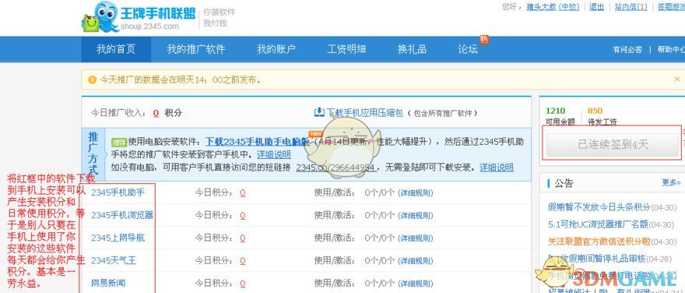Click 有问必答 link in nav bar

pyautogui.click(x=627, y=50)
